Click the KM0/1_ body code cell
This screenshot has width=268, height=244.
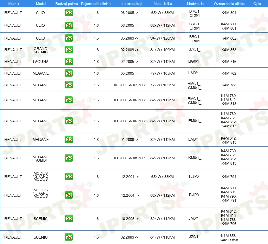pos(195,158)
